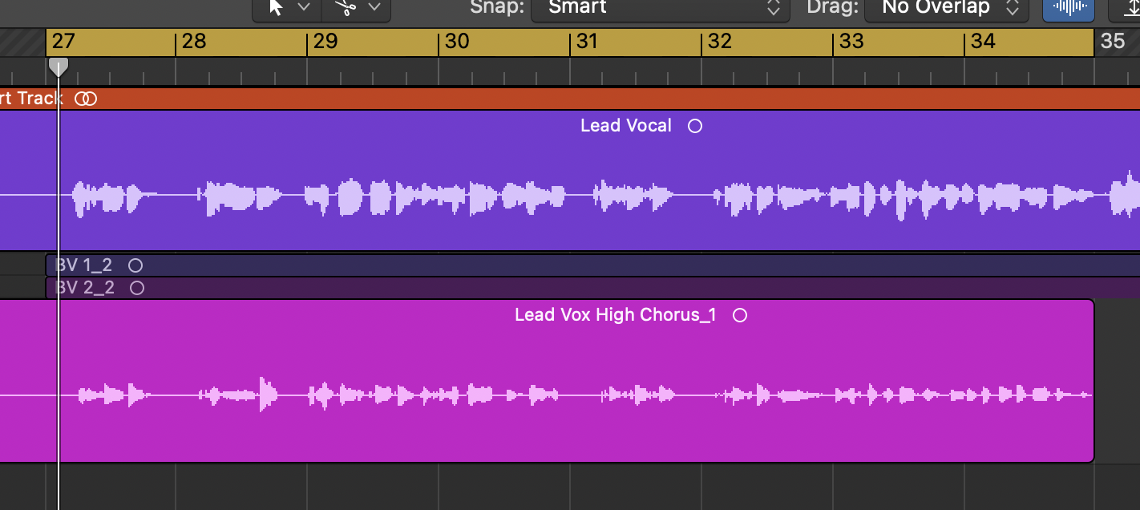Click loop icon on Lead Vox High Chorus_1

point(740,315)
